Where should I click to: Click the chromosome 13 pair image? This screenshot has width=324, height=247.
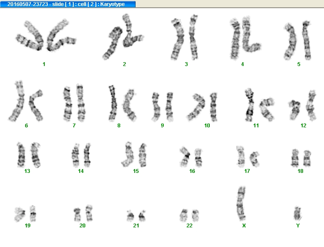(x=29, y=155)
